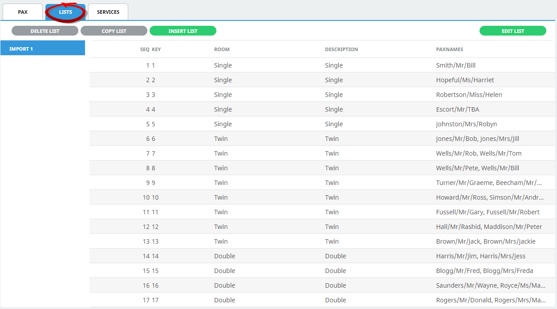Image resolution: width=557 pixels, height=309 pixels.
Task: Click the DELETE LIST button
Action: pos(45,31)
